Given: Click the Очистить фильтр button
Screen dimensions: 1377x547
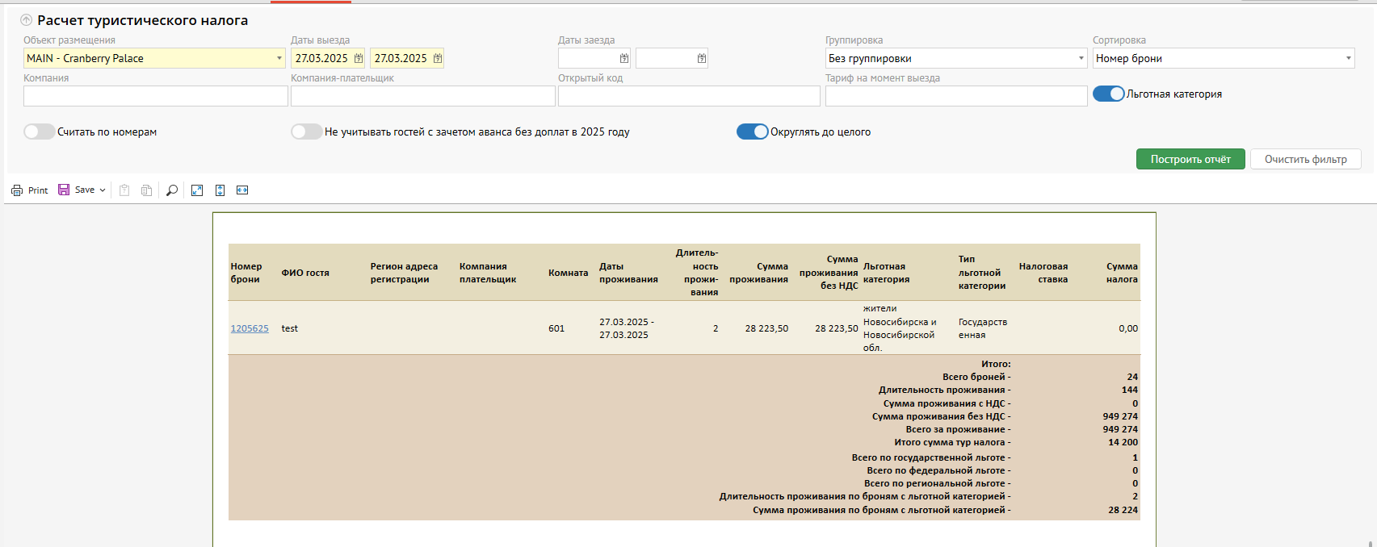Looking at the screenshot, I should [1305, 159].
